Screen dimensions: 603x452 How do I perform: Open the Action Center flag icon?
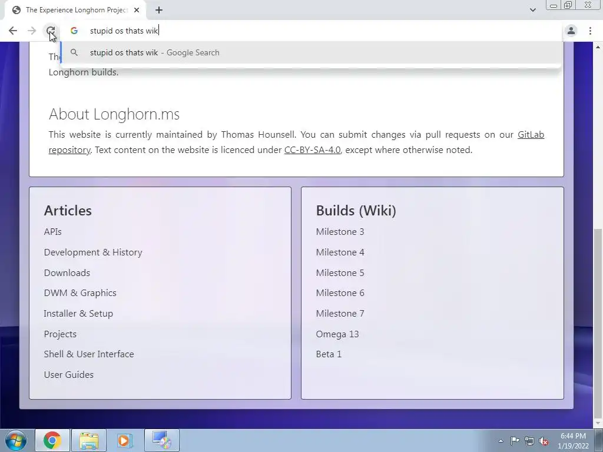(x=515, y=441)
